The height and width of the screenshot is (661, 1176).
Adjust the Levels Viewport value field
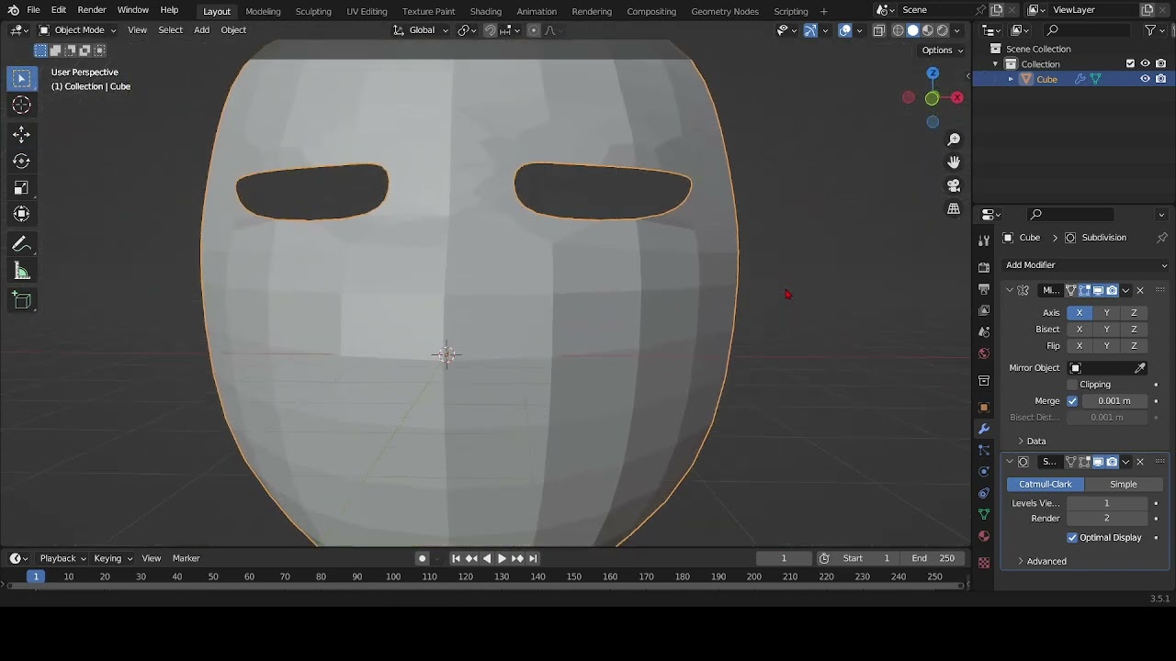1106,503
